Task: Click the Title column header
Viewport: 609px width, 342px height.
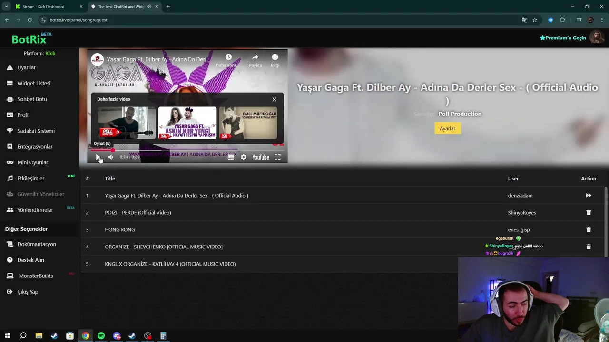Action: tap(110, 178)
